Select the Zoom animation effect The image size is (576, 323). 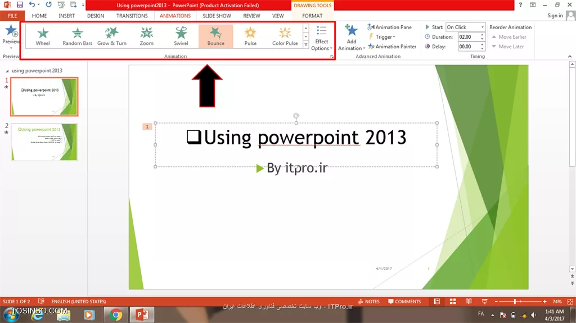pos(146,37)
